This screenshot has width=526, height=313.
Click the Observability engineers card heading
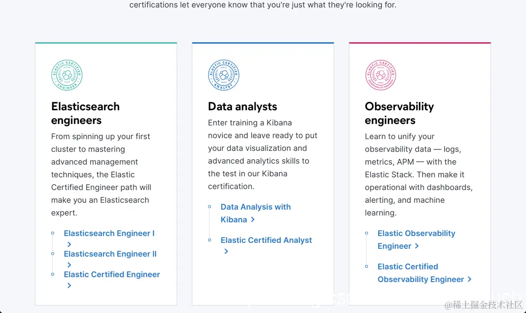[399, 113]
